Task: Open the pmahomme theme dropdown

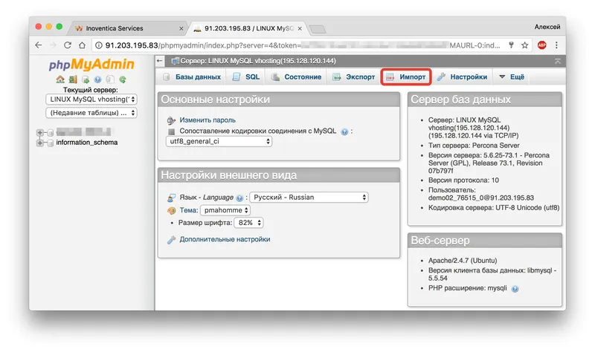Action: tap(225, 210)
